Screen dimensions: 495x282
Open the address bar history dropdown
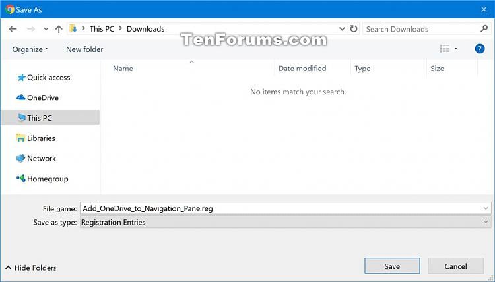[x=342, y=29]
